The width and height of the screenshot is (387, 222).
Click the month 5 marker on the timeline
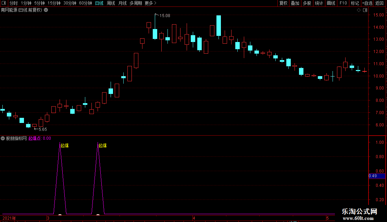[x=327, y=218]
